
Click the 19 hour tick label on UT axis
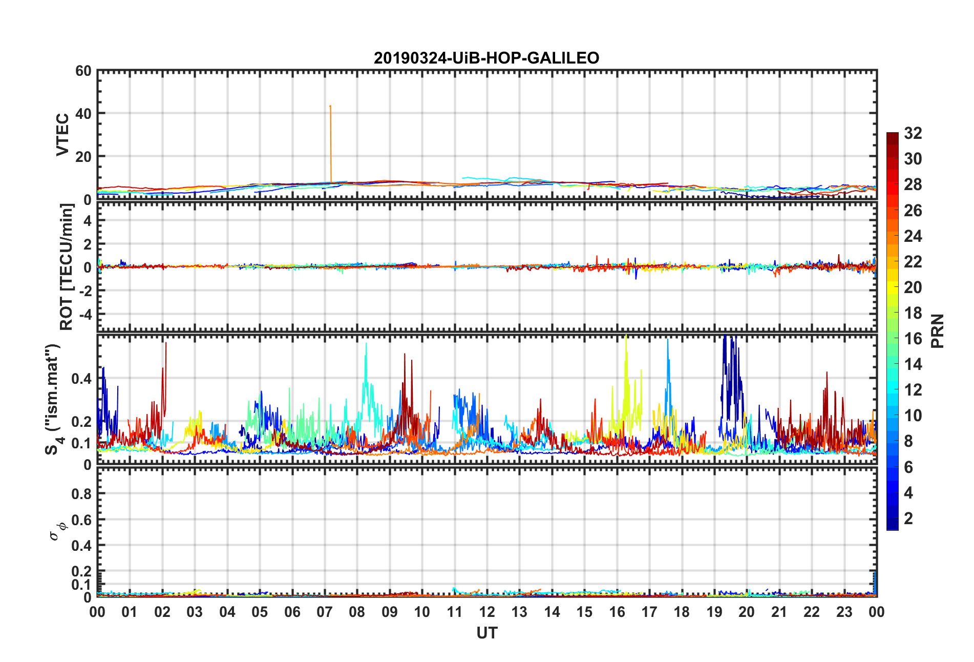714,612
